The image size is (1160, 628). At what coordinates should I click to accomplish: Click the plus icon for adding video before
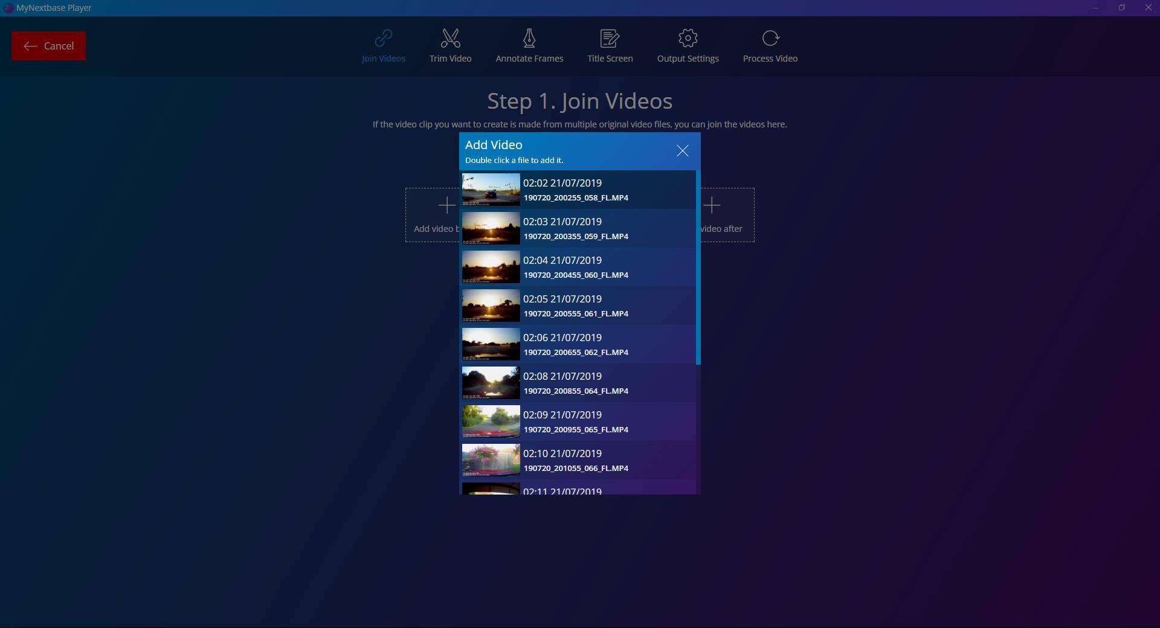point(446,205)
